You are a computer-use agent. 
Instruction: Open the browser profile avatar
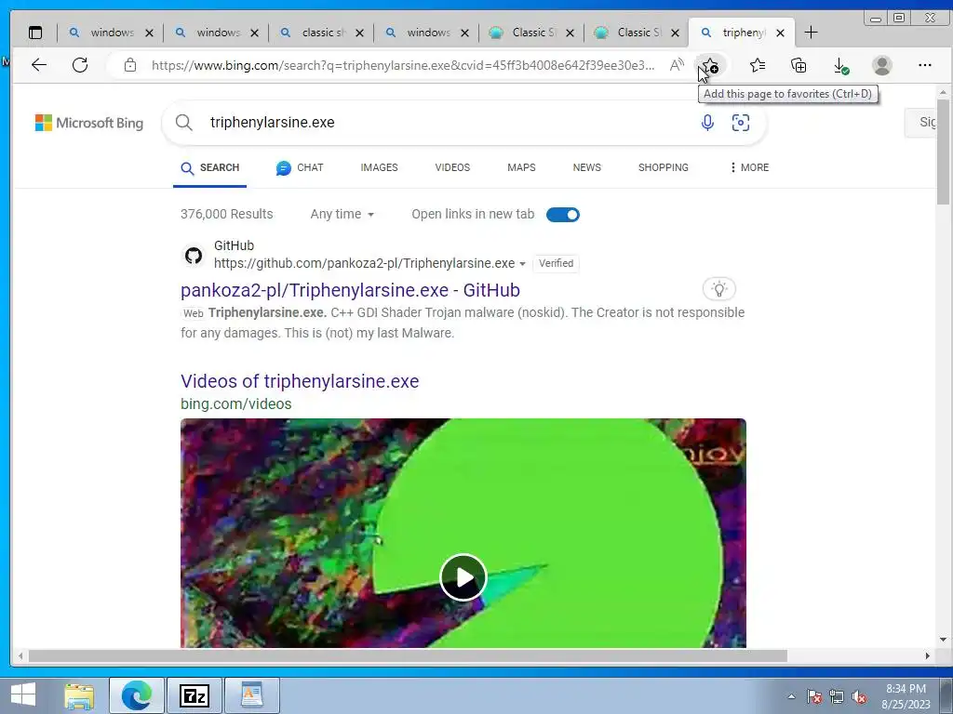coord(882,65)
